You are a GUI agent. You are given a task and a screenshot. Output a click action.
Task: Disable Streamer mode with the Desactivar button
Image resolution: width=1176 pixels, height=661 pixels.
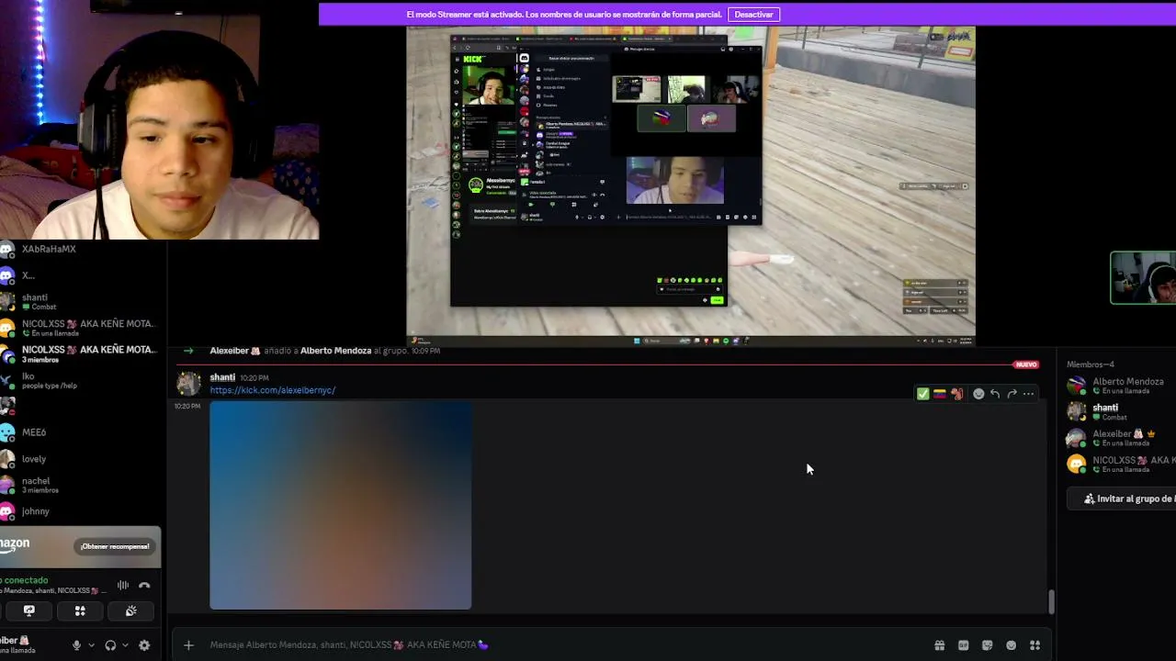(x=753, y=15)
